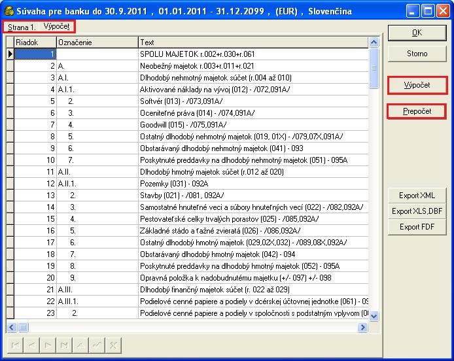Click the Export FDF button
The height and width of the screenshot is (361, 454).
(x=417, y=227)
